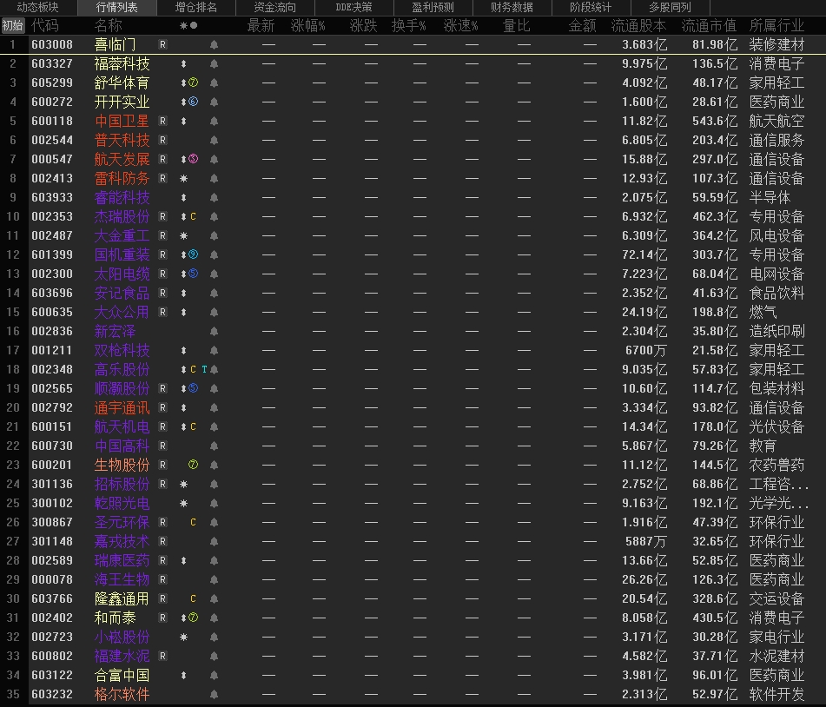Click R margin badge of 普天科技
This screenshot has height=707, width=826.
tap(162, 140)
